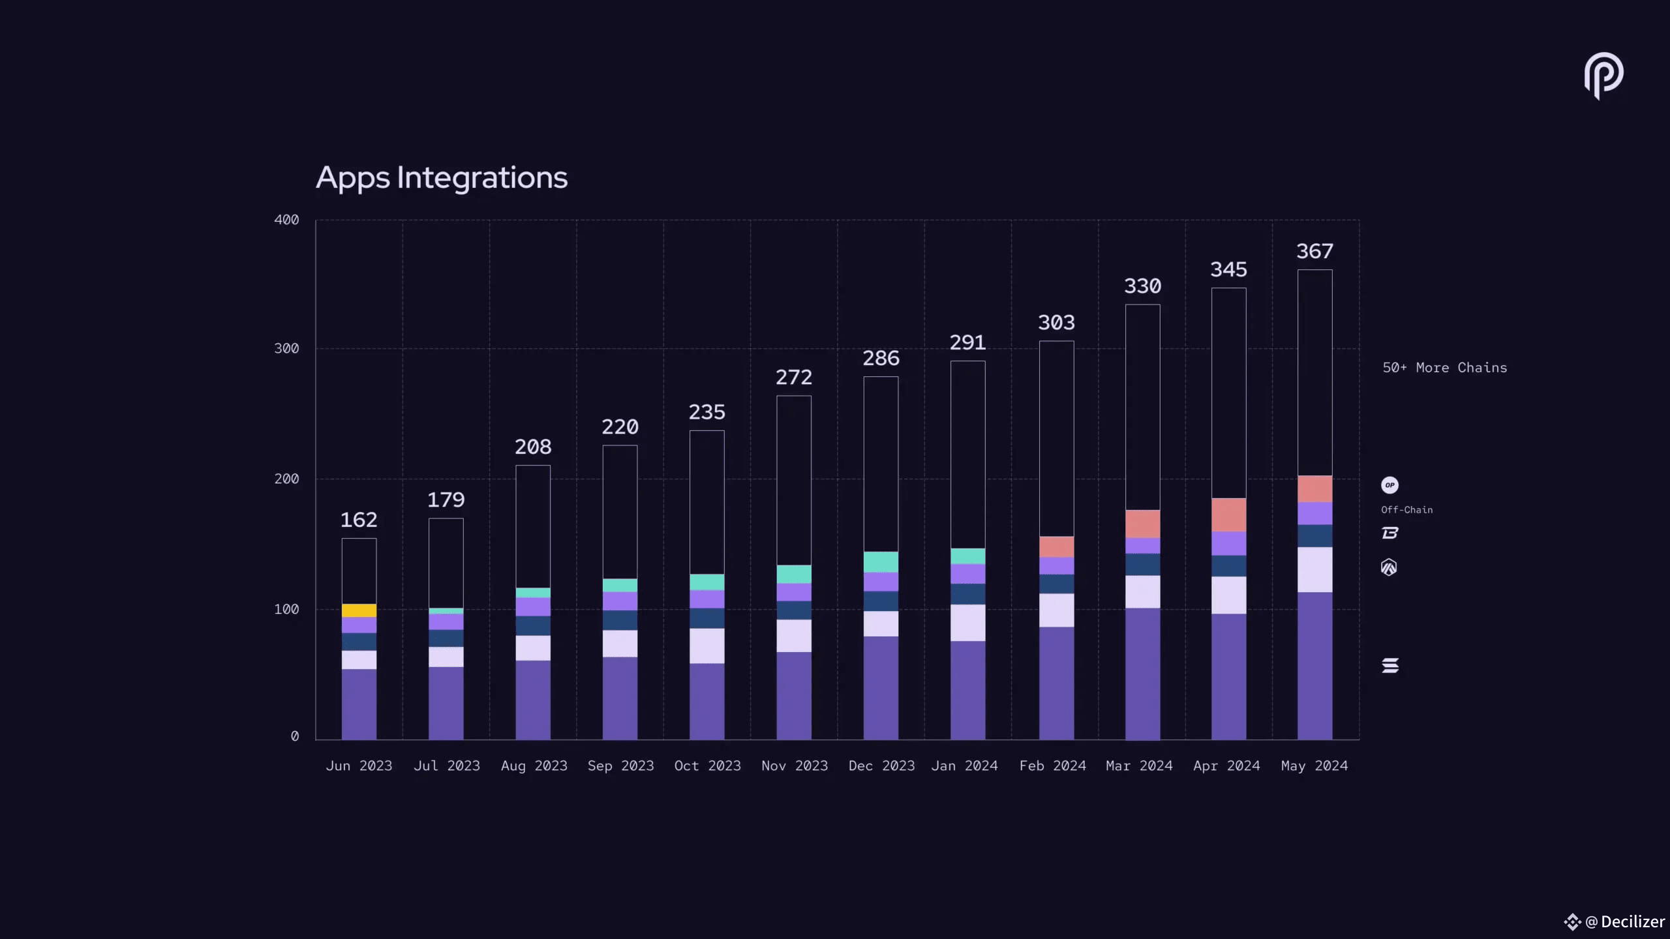Click the Binance watermark icon beside Decilizer

pos(1572,921)
